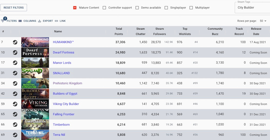This screenshot has height=140, width=270.
Task: Click the RESET FILTERS button
Action: tap(13, 8)
